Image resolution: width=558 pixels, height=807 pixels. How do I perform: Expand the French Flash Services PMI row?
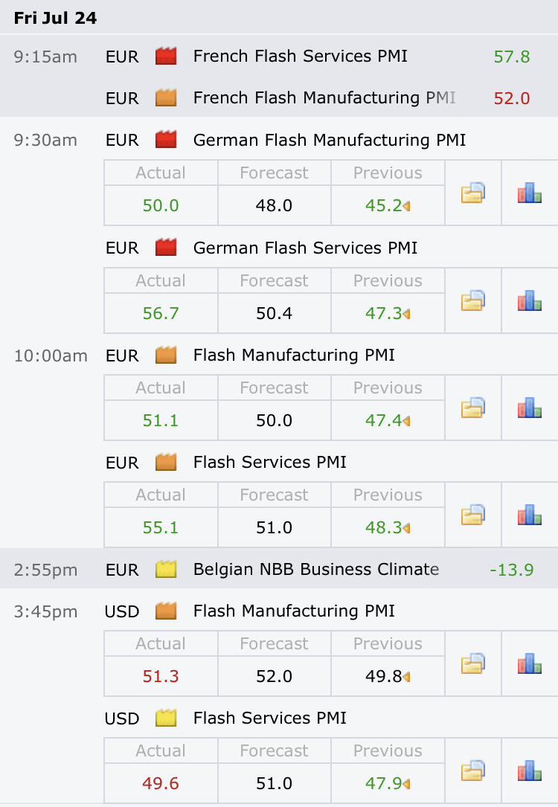click(279, 56)
